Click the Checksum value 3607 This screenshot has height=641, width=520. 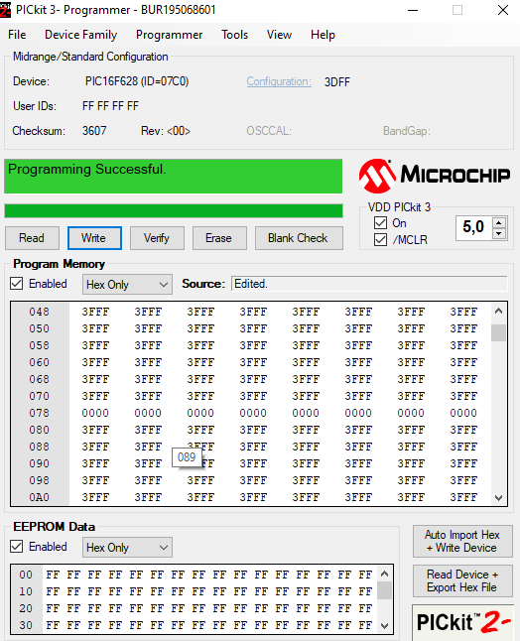click(94, 131)
